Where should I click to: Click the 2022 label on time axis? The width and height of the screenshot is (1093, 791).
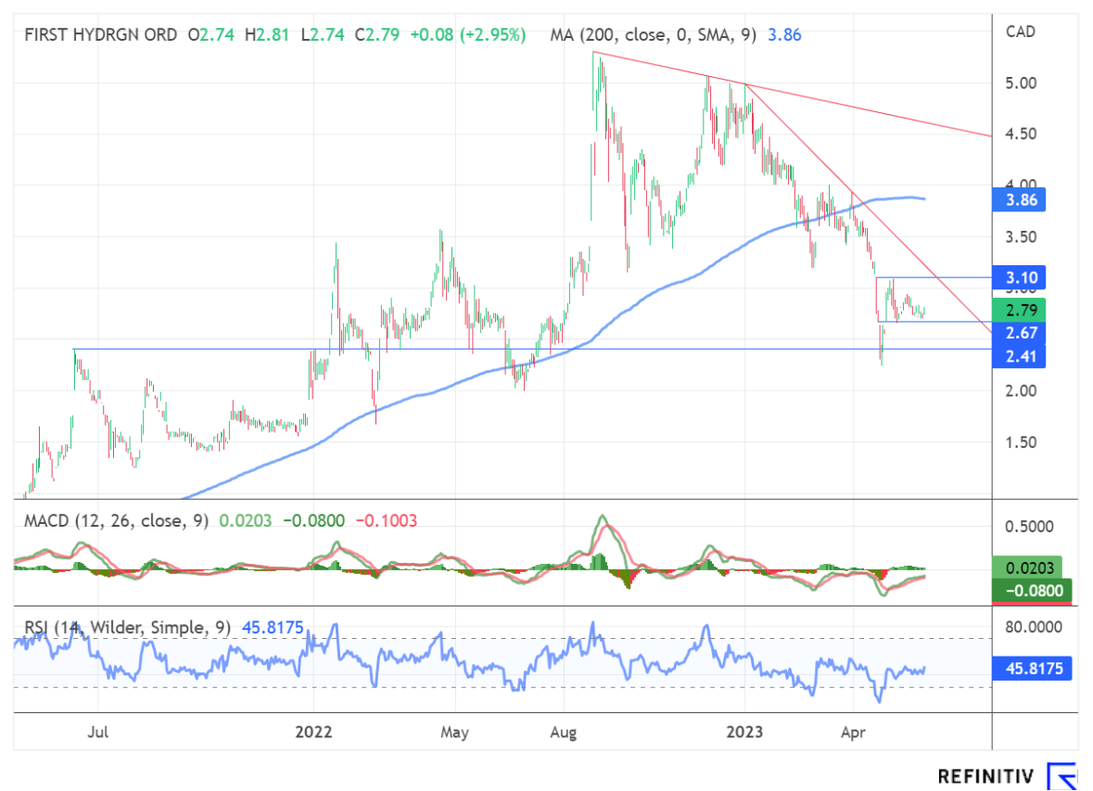[313, 732]
